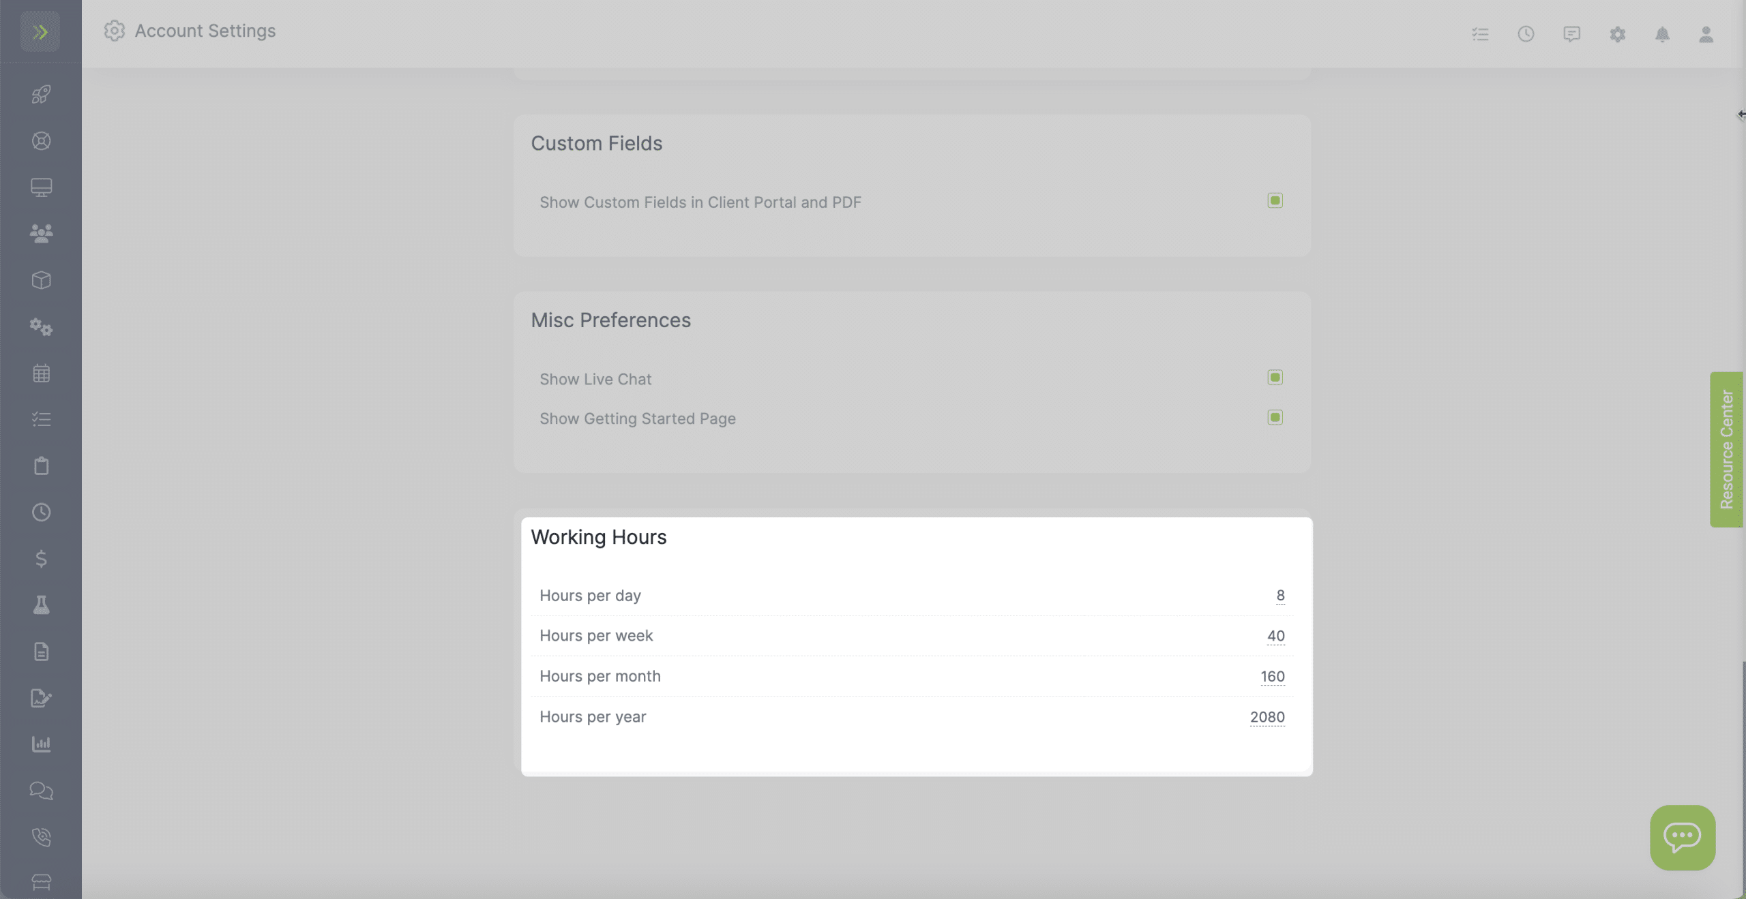Screen dimensions: 1746x899
Task: Open the green live chat bubble button
Action: coord(1683,838)
